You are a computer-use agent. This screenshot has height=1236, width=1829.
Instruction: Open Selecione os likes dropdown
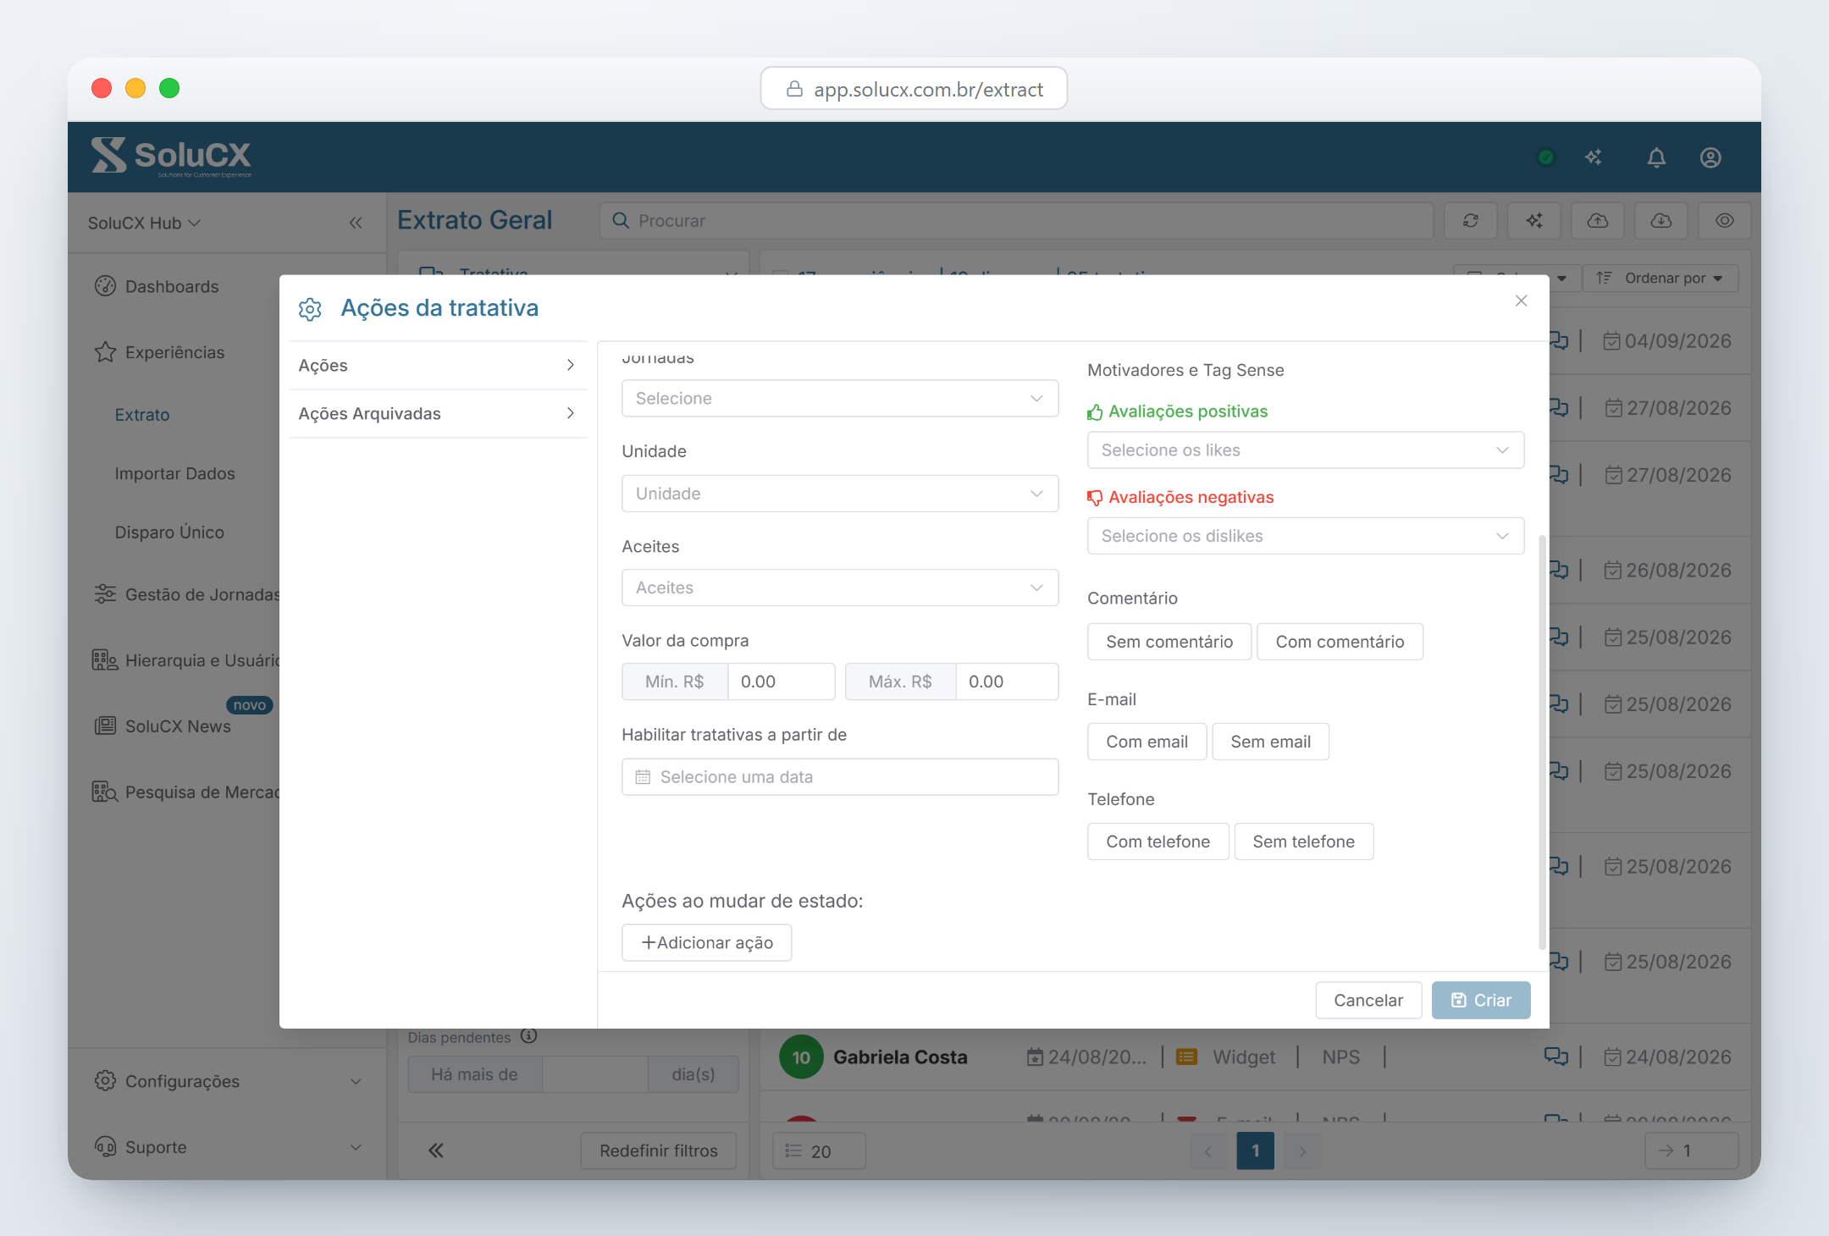[1306, 450]
